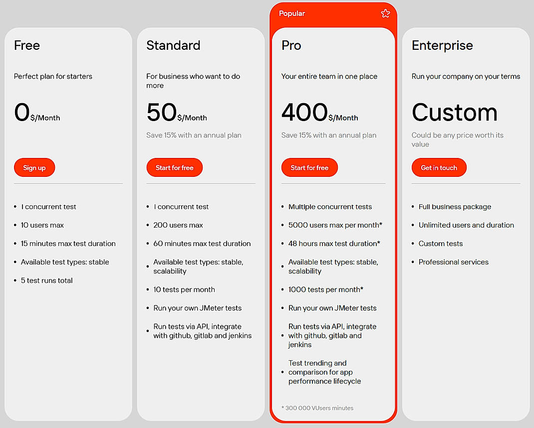The width and height of the screenshot is (534, 428).
Task: Click the Sign up button on Free plan
Action: tap(34, 167)
